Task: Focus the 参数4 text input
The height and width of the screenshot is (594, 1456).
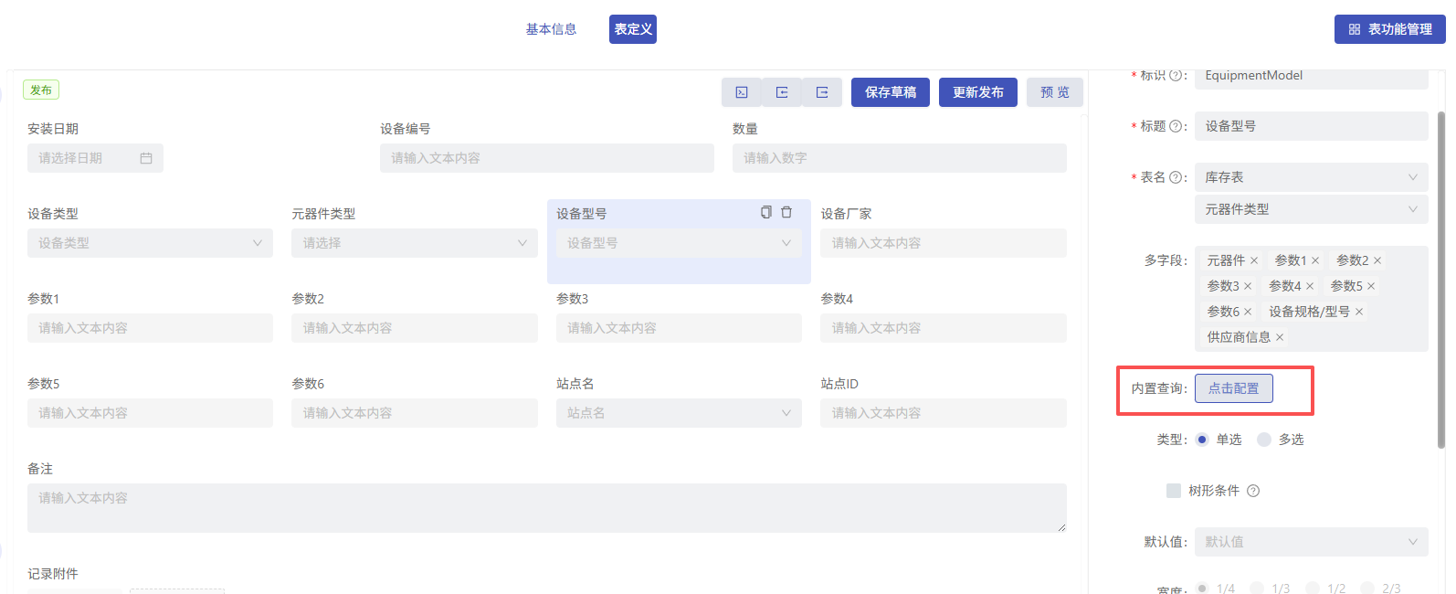Action: [x=944, y=328]
